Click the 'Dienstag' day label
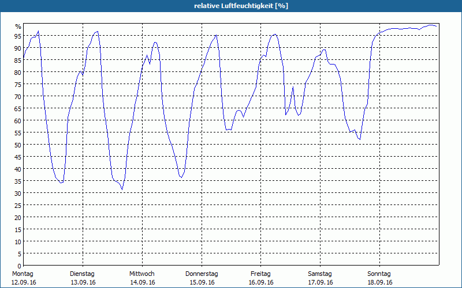 [x=82, y=274]
